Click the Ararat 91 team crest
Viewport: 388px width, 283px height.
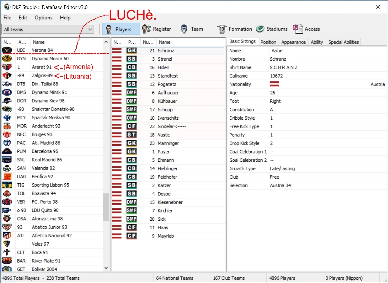click(x=7, y=67)
